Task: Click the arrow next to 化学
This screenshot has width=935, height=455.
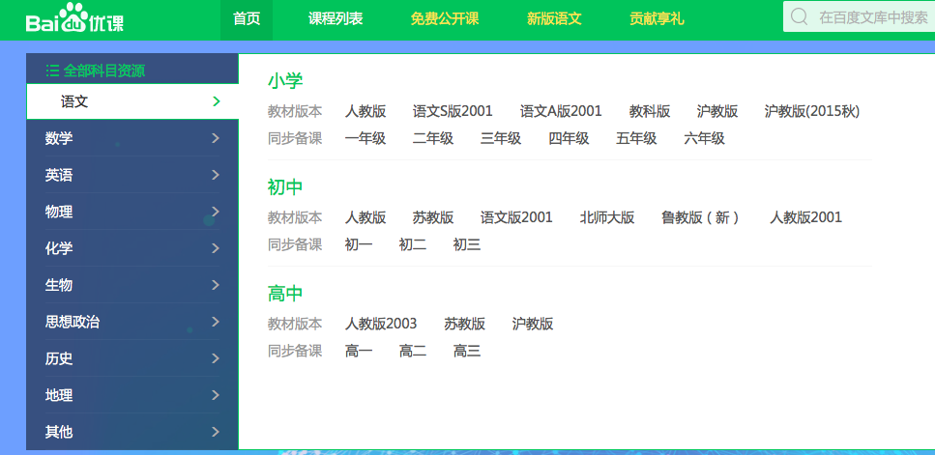Action: 216,248
